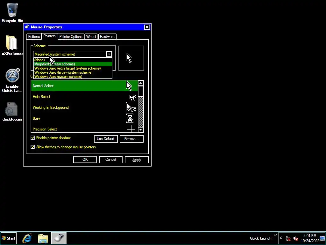Choose Windows Aero (extra large) scheme
The image size is (326, 245).
(x=73, y=68)
